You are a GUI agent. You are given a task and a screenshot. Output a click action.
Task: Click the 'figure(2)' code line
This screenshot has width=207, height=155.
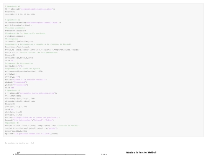[10, 55]
